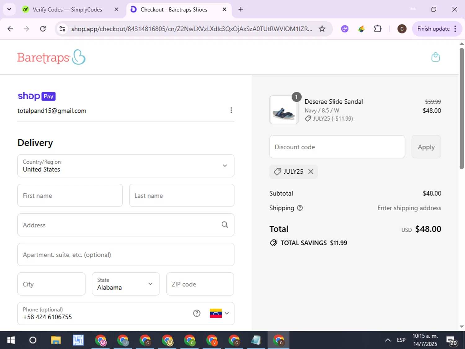This screenshot has height=349, width=465.
Task: Click the address search magnifier icon
Action: [x=225, y=225]
